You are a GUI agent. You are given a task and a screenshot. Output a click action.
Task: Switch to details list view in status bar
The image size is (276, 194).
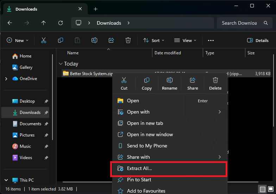pyautogui.click(x=263, y=189)
